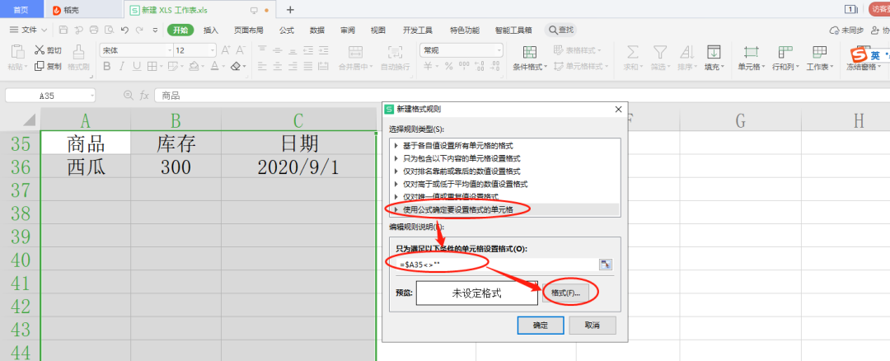Open the font name dropdown showing 宋体
Screen dimensions: 890x361
coord(133,50)
